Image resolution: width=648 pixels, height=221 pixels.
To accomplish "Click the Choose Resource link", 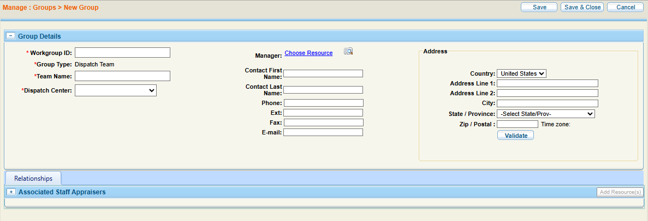I will pyautogui.click(x=308, y=53).
